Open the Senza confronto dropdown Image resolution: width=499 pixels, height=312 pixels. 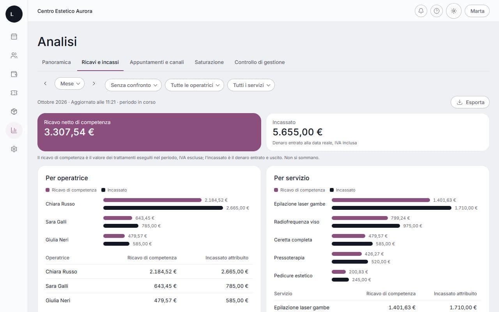tap(133, 85)
